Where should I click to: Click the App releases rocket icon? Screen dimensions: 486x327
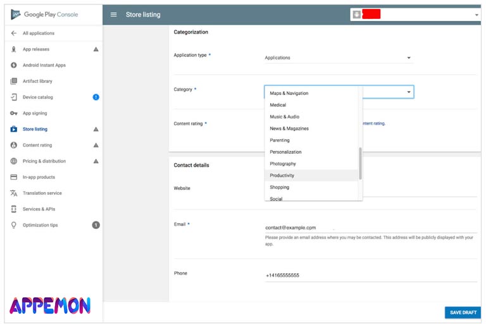click(x=14, y=49)
